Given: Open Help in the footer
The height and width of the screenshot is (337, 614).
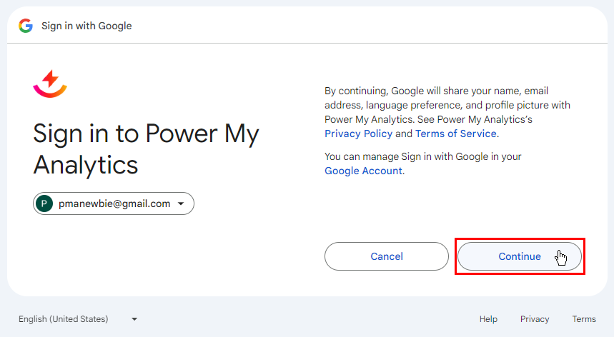Looking at the screenshot, I should 488,319.
